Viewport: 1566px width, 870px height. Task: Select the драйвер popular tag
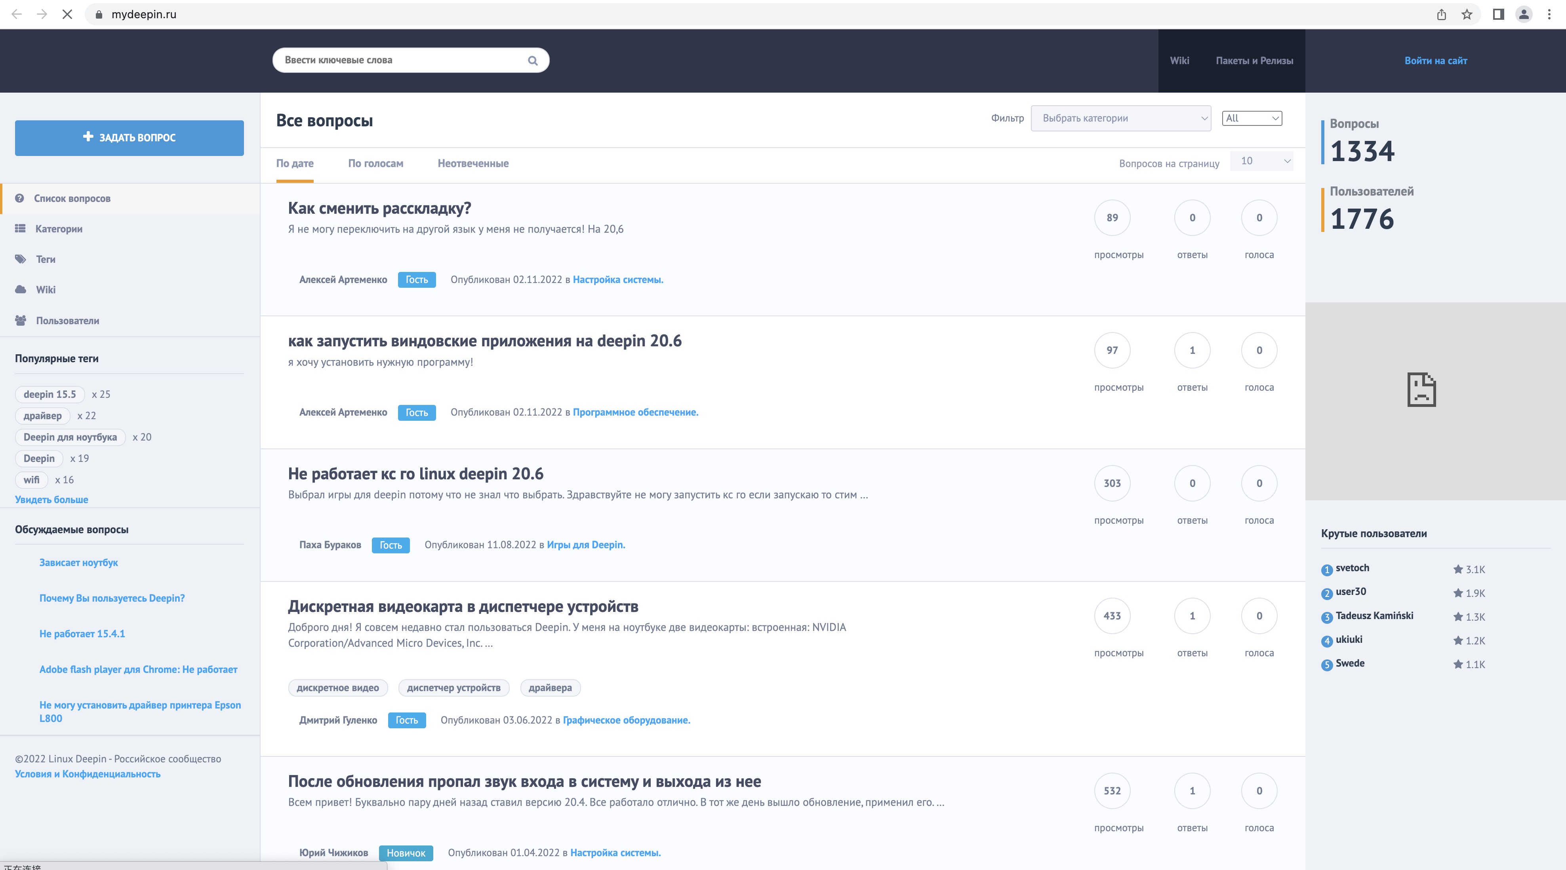42,416
